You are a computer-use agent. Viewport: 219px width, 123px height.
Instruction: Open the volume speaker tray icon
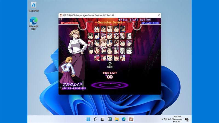pos(169,119)
